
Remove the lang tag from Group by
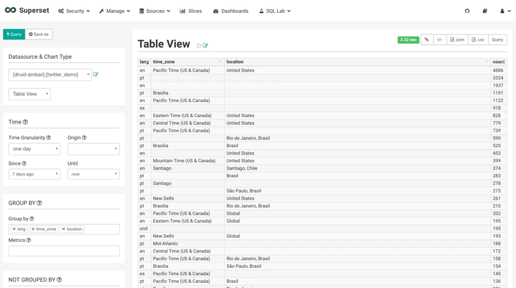pos(14,229)
